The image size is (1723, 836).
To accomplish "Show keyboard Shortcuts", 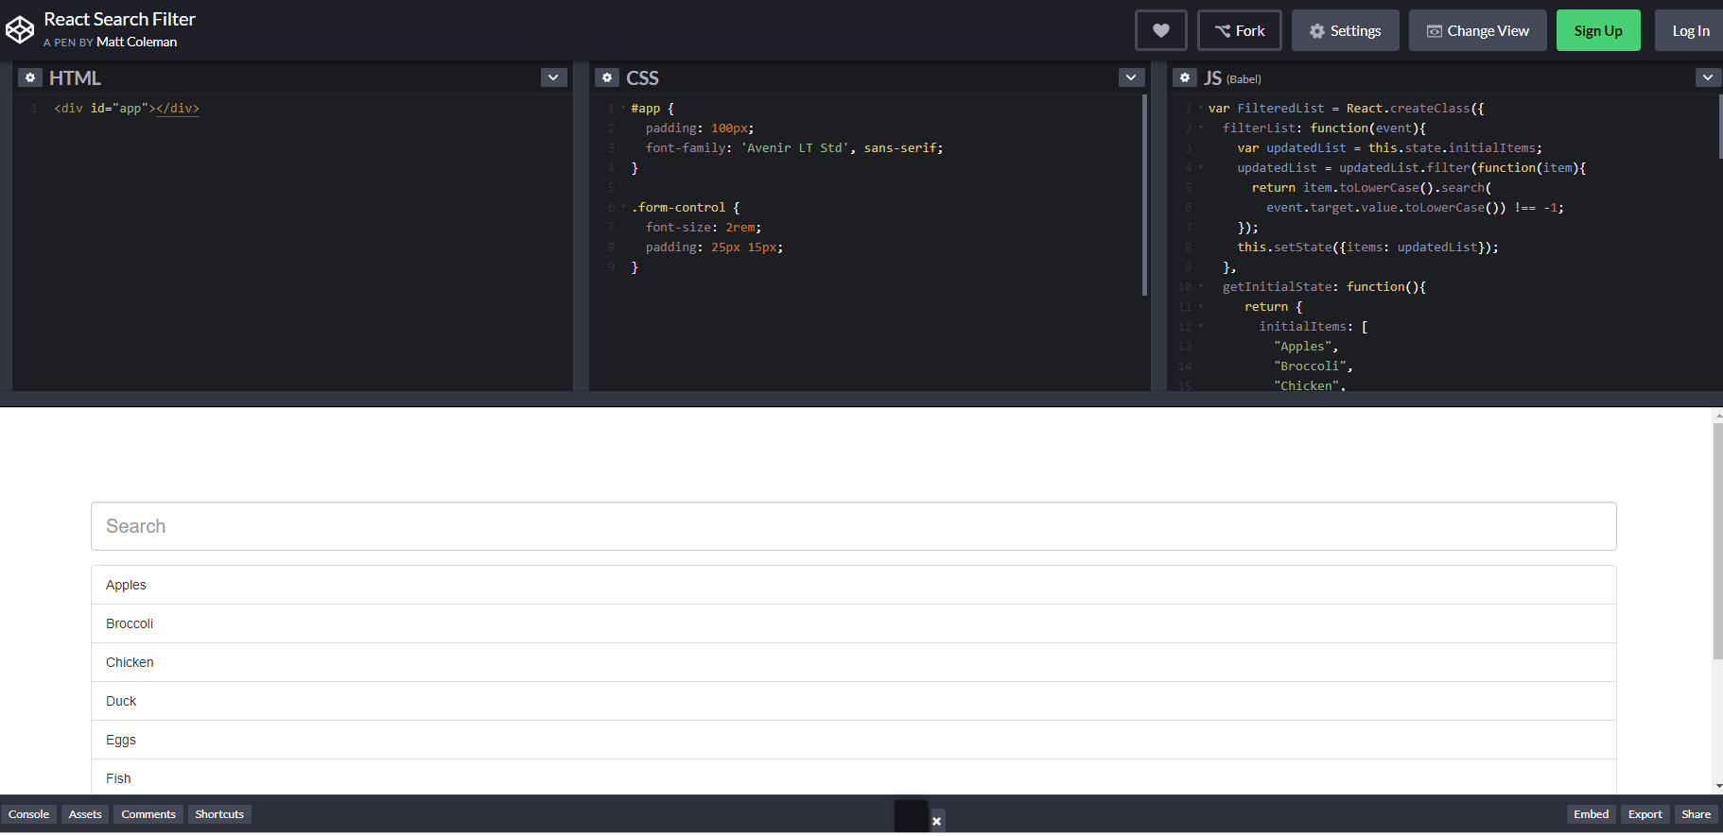I will [219, 814].
